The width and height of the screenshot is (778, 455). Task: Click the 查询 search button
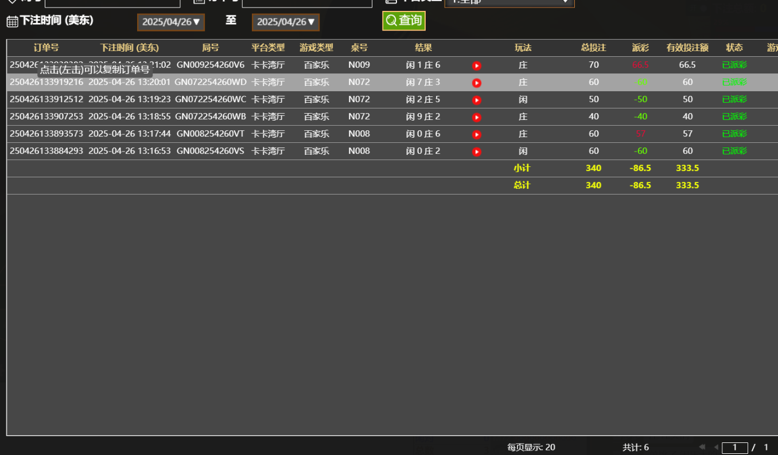(x=404, y=21)
